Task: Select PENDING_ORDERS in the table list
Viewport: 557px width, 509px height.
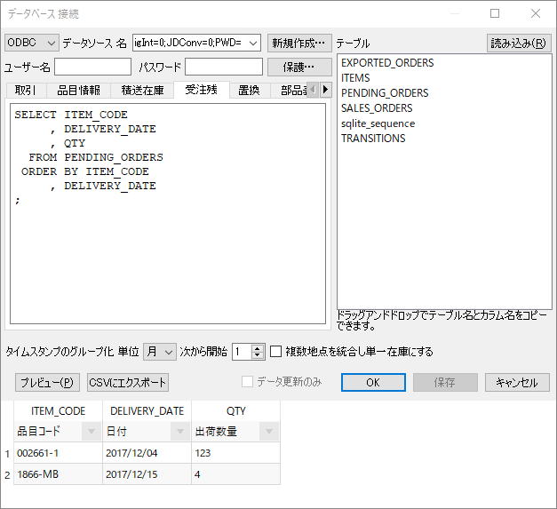Action: 384,93
